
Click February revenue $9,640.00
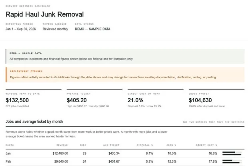[x=61, y=161]
